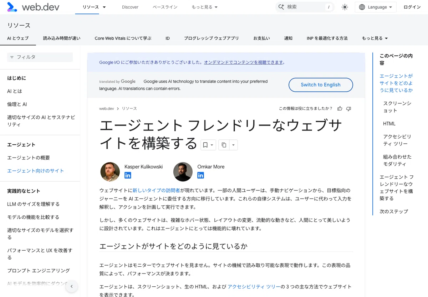The image size is (428, 297).
Task: Open エージェントの概要 in sidebar
Action: [x=29, y=158]
